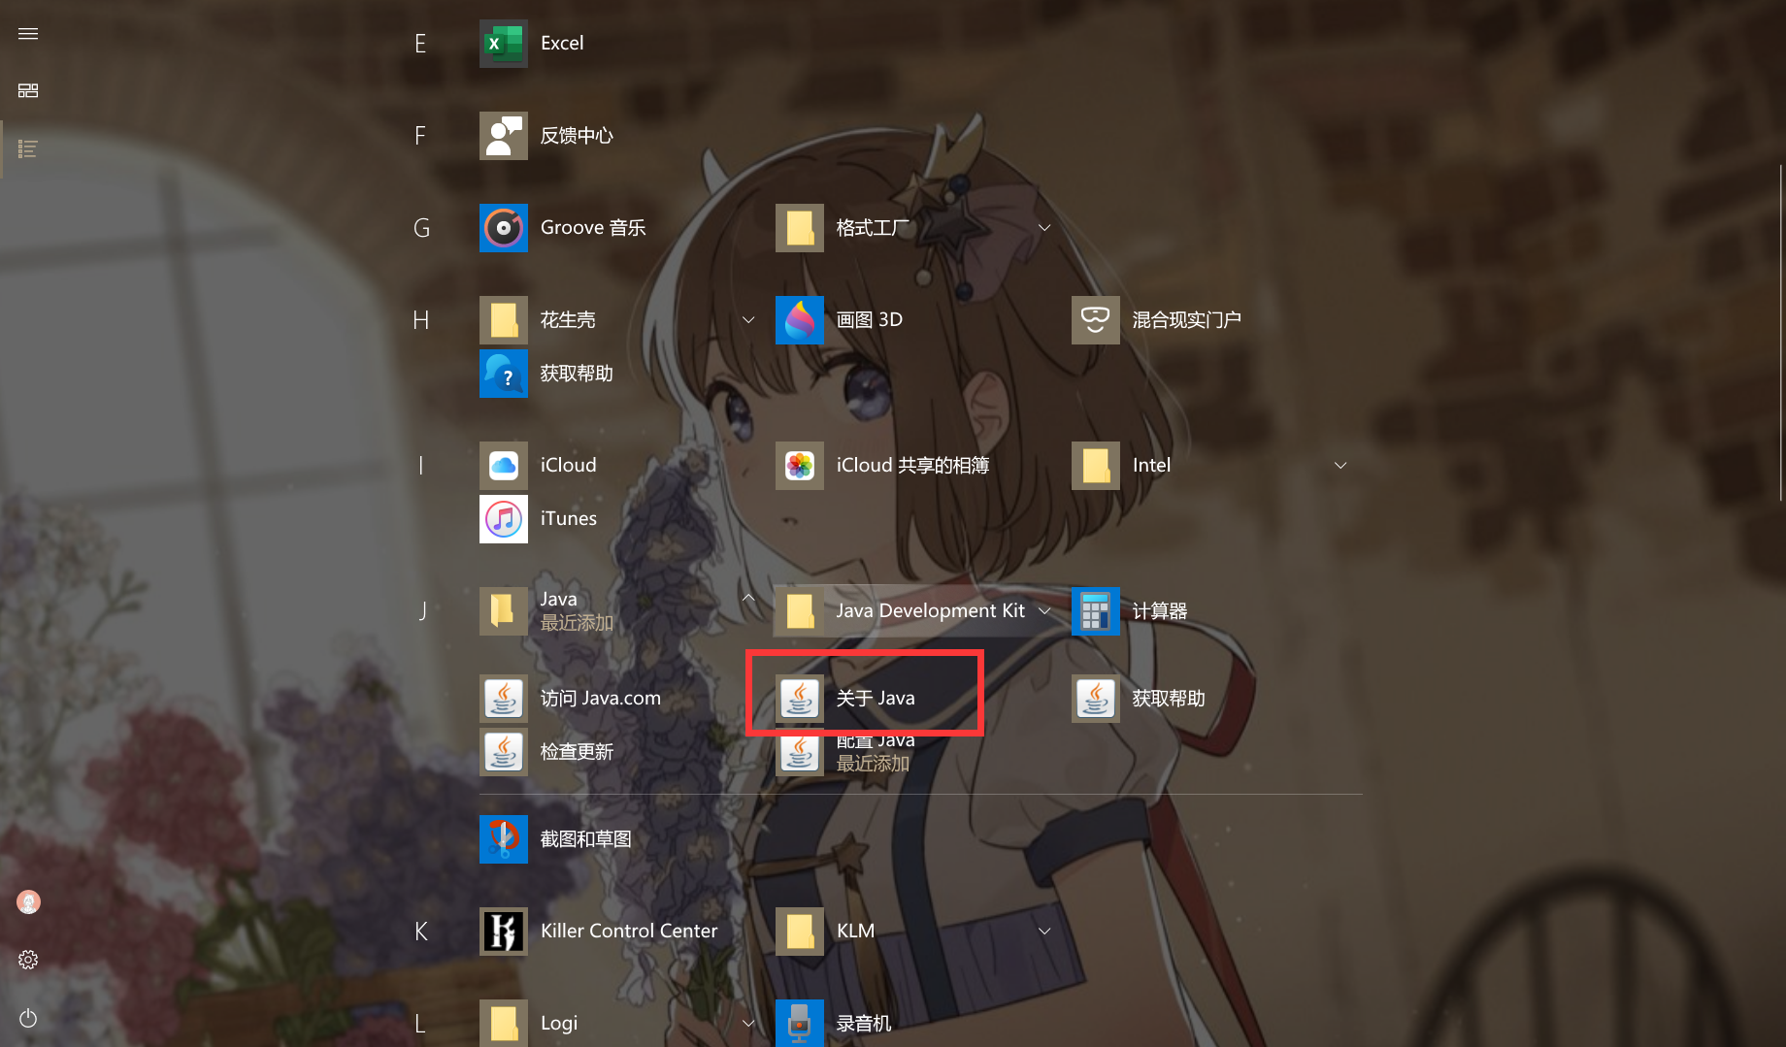Expand the Intel folder chevron
1786x1047 pixels.
1340,466
